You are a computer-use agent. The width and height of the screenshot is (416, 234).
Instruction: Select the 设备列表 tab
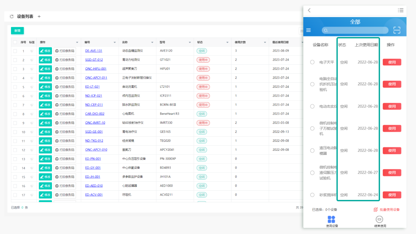coord(25,17)
